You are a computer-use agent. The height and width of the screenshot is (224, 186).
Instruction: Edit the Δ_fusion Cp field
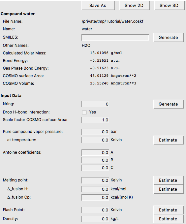tap(95, 197)
